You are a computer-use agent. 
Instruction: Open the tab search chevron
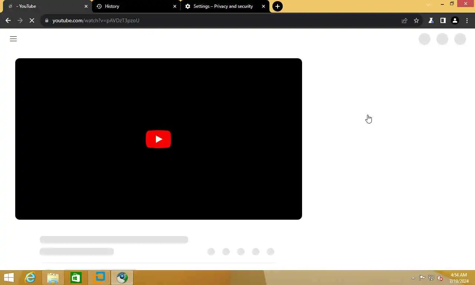pyautogui.click(x=429, y=4)
